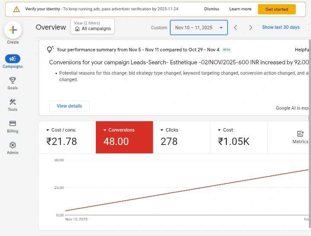This screenshot has width=311, height=236.
Task: Dismiss the identity verification banner
Action: coord(212,9)
